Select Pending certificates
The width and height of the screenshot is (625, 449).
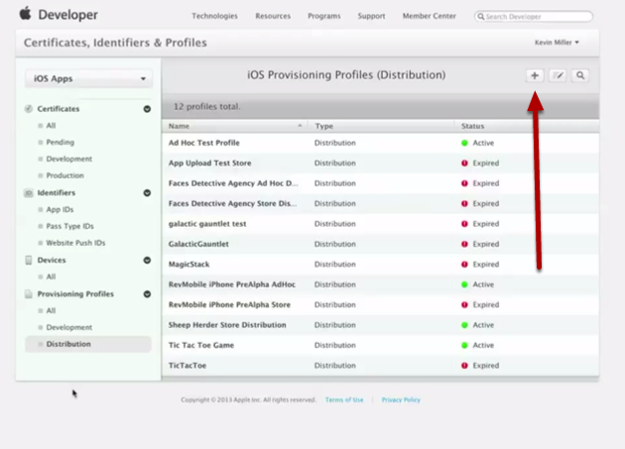click(x=61, y=142)
